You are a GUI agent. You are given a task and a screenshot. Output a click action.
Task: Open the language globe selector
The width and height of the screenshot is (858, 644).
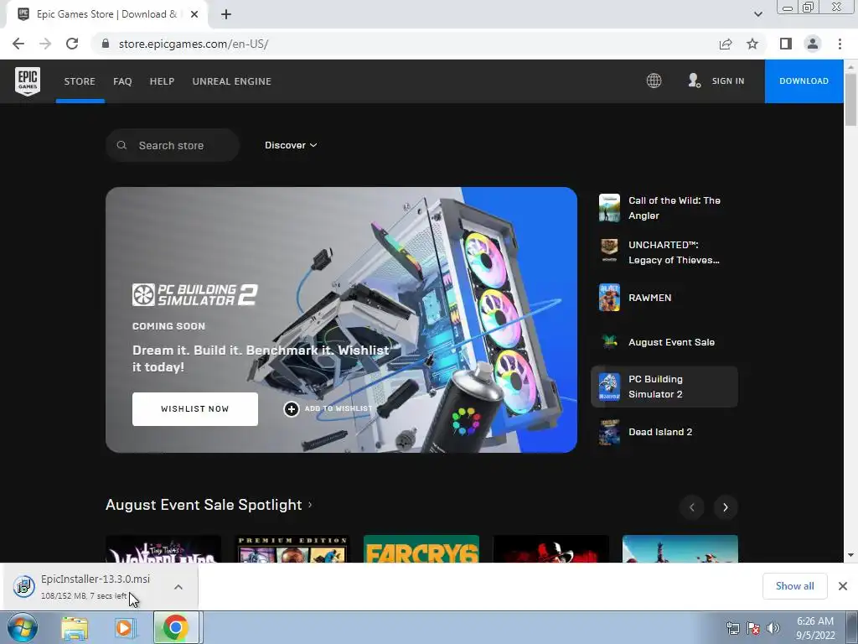[654, 80]
